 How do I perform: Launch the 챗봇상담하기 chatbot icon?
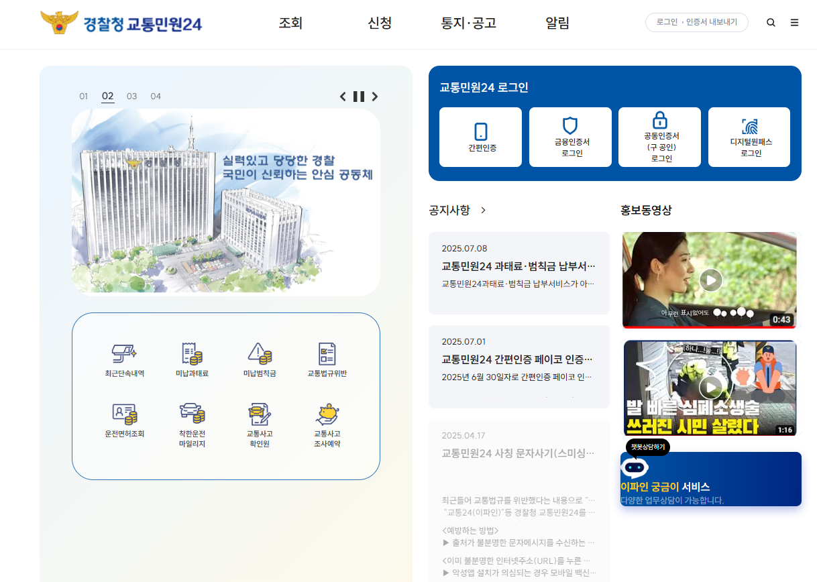[634, 467]
